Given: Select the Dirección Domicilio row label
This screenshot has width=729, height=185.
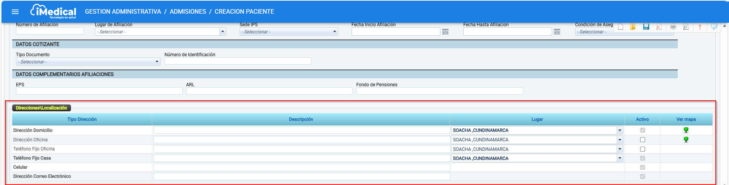Looking at the screenshot, I should click(33, 130).
